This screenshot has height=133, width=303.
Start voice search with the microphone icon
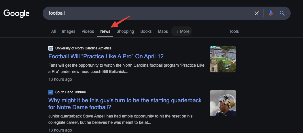pyautogui.click(x=271, y=13)
